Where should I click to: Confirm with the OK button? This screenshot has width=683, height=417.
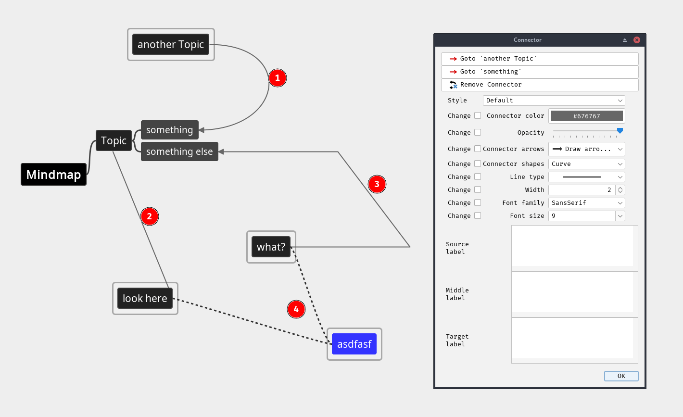coord(621,376)
